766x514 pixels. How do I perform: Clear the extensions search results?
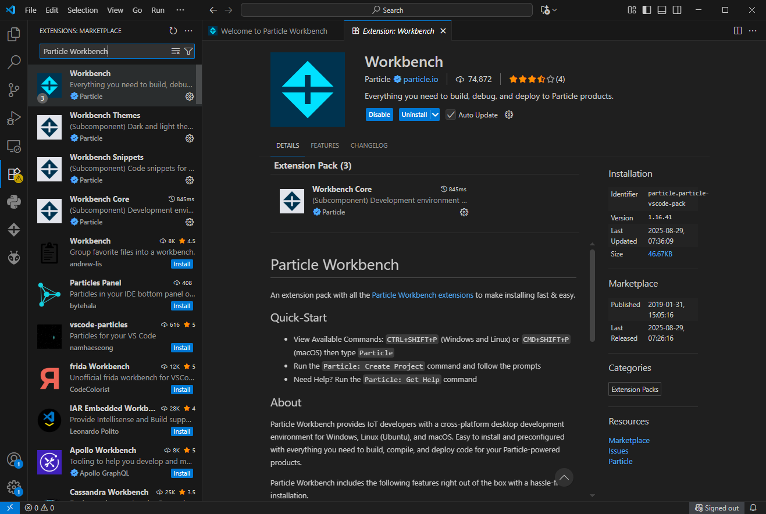pos(176,51)
